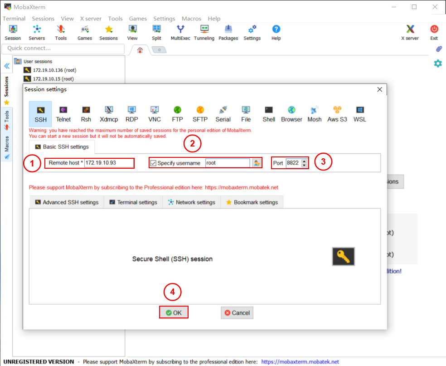Screen dimensions: 446x366
Task: Open mobaxterm.mobatek.net link in status bar
Action: click(300, 362)
